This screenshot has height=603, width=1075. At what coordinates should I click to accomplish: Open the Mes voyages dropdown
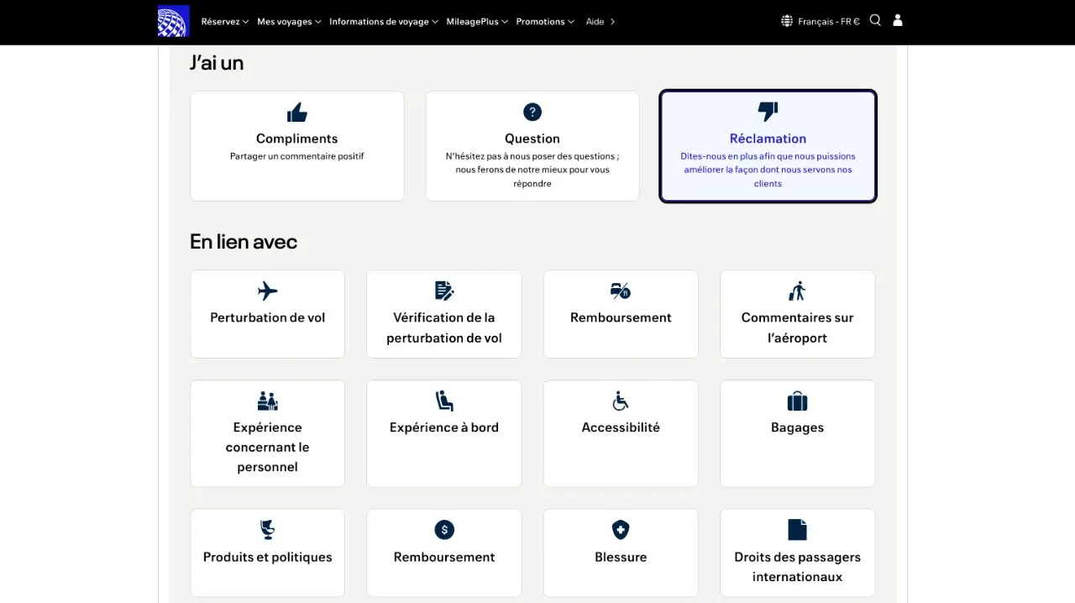click(x=289, y=22)
